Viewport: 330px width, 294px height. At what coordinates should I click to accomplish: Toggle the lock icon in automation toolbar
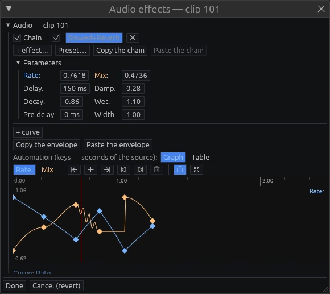coord(180,169)
